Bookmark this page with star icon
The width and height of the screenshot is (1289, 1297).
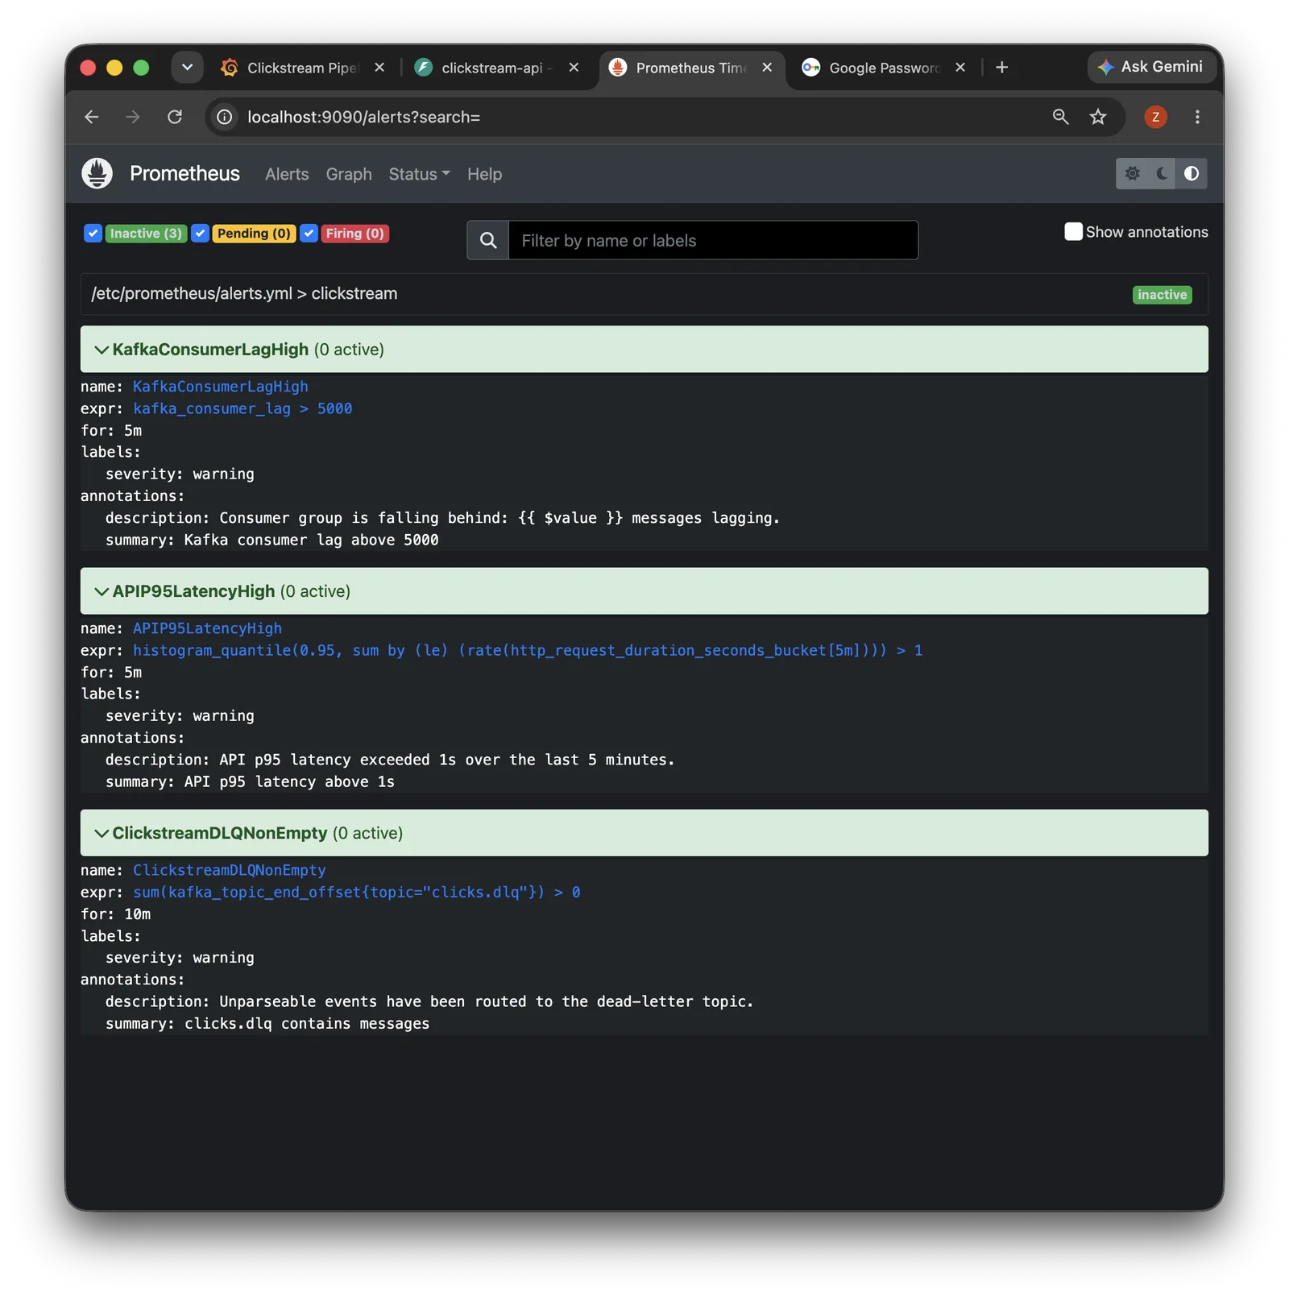point(1098,117)
